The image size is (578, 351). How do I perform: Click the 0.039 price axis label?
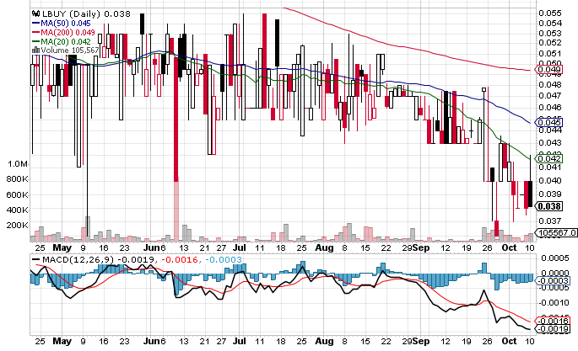pos(550,194)
